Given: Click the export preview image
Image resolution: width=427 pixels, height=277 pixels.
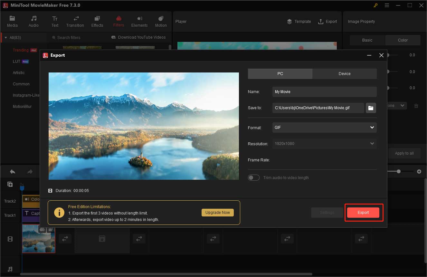Looking at the screenshot, I should [144, 126].
